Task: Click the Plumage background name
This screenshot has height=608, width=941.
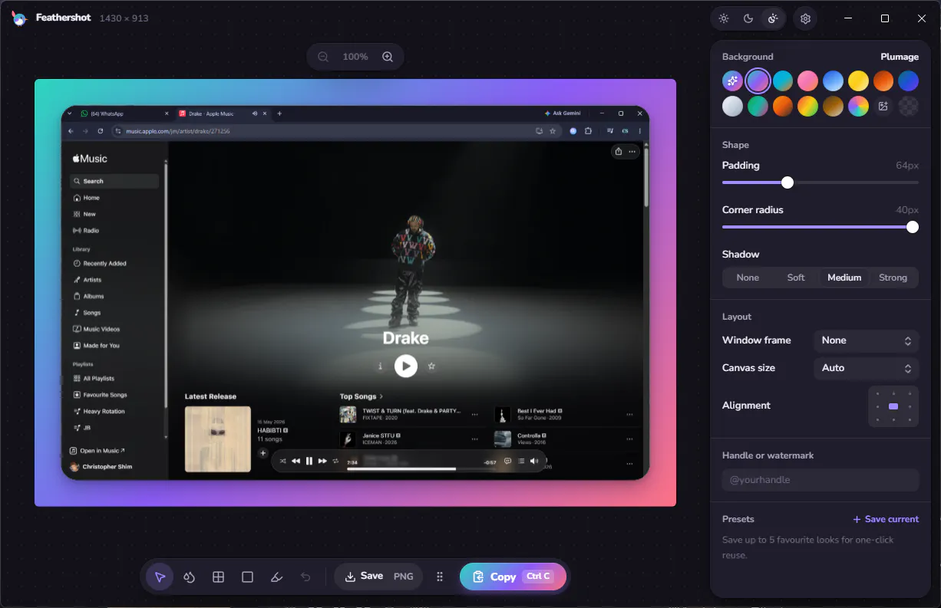Action: (900, 57)
